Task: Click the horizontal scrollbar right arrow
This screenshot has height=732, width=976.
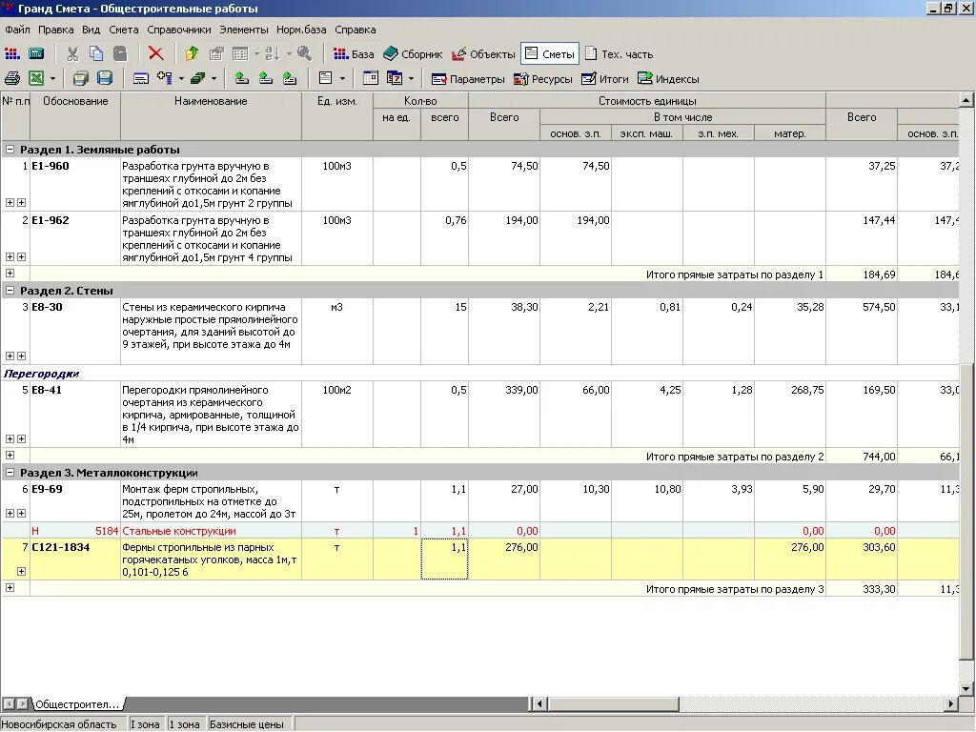Action: (x=950, y=704)
